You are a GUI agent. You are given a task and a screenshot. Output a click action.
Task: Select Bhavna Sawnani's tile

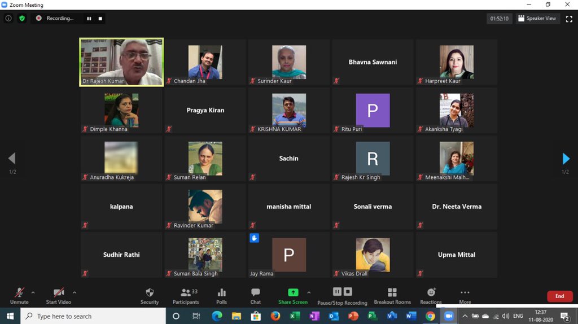pos(373,62)
